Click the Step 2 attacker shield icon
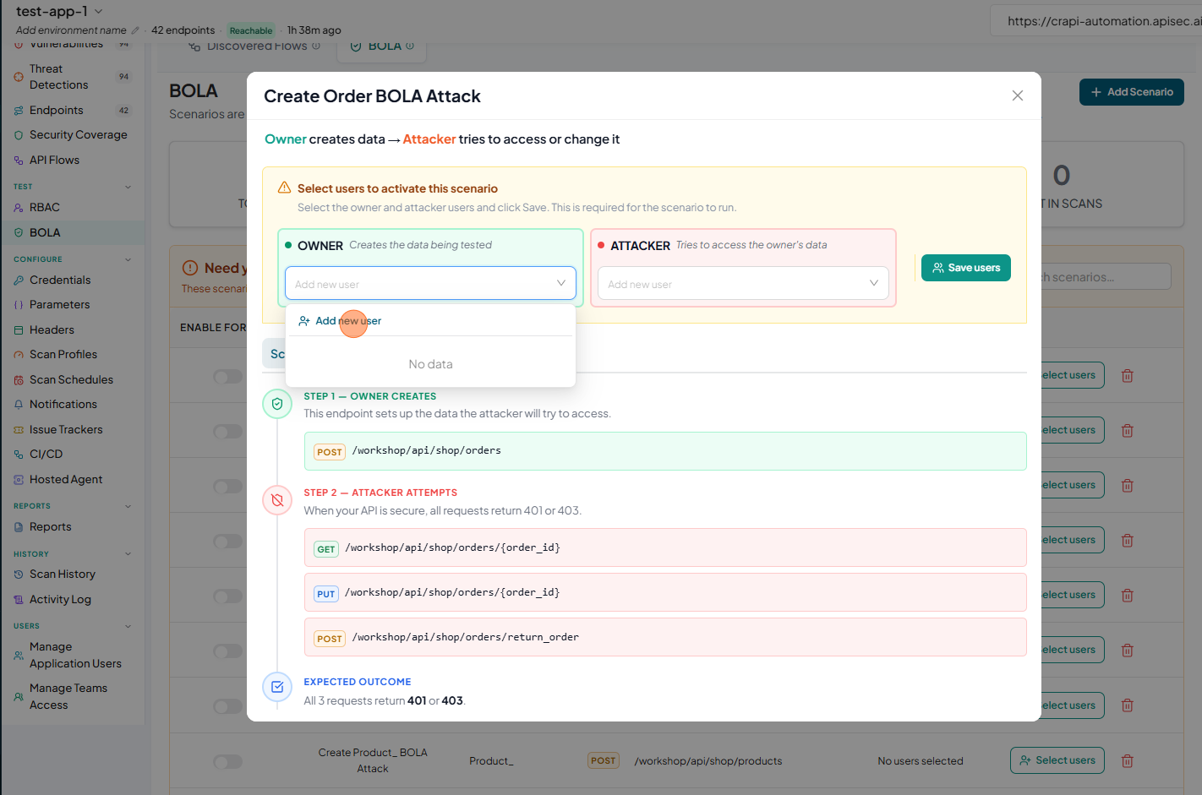 tap(277, 500)
